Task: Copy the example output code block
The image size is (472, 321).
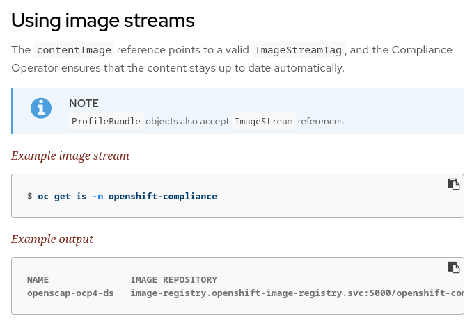Action: point(453,267)
